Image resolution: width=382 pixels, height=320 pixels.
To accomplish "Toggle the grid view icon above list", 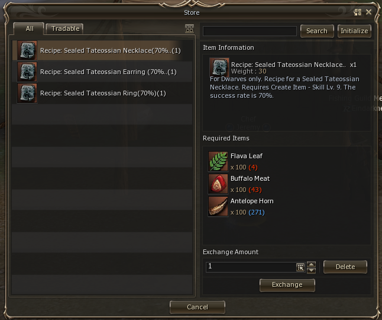I will coord(189,28).
